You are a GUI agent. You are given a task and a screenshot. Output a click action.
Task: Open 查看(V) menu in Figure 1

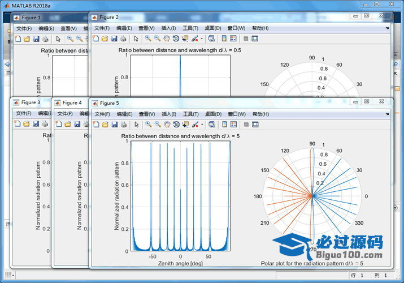[68, 29]
